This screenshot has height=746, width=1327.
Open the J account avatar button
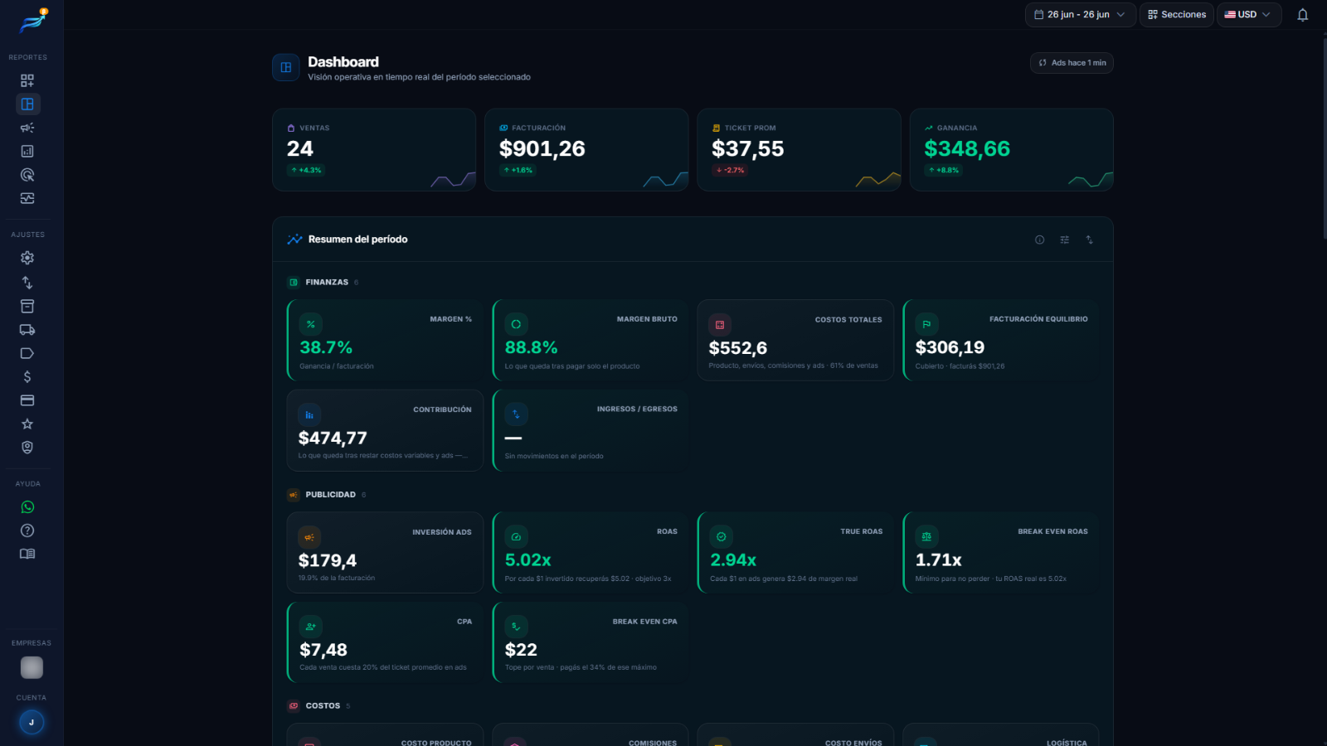pyautogui.click(x=32, y=723)
